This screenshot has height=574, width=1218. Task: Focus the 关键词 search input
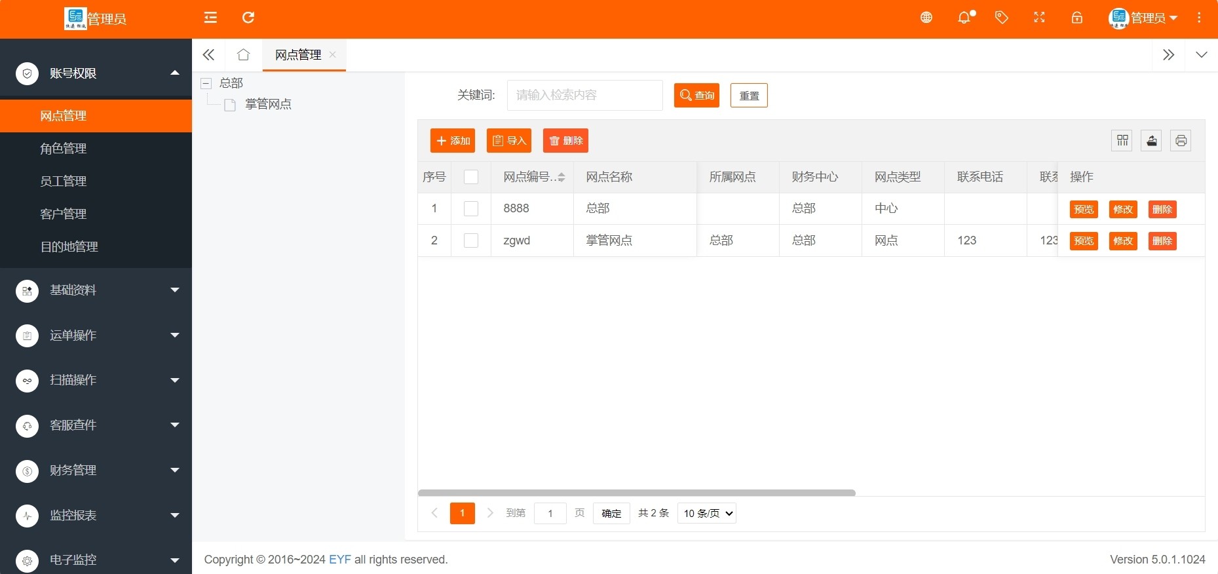coord(585,95)
